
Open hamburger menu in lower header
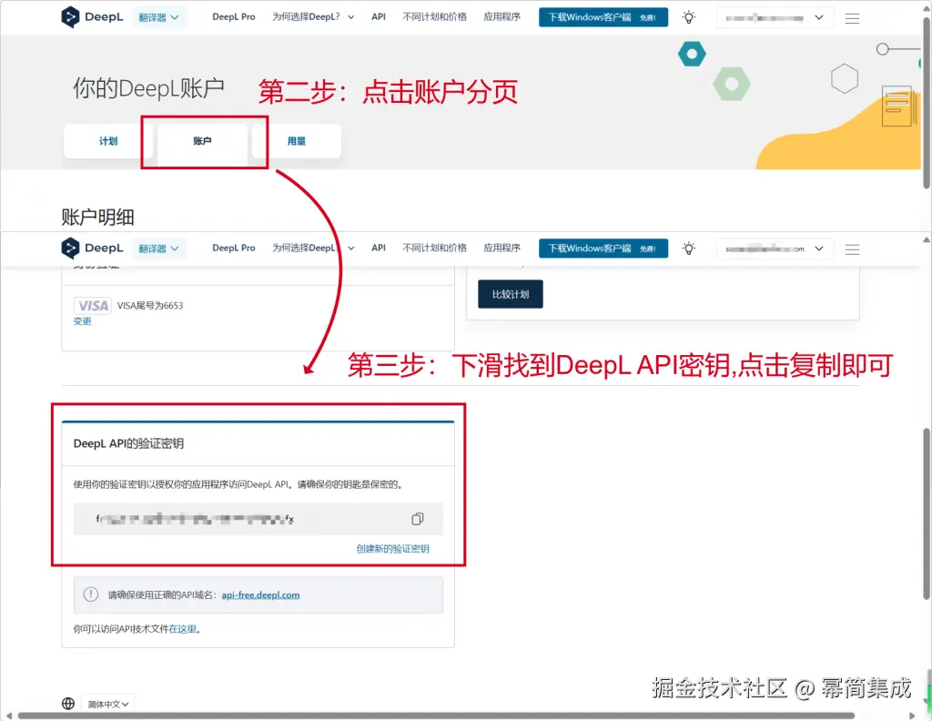tap(852, 249)
